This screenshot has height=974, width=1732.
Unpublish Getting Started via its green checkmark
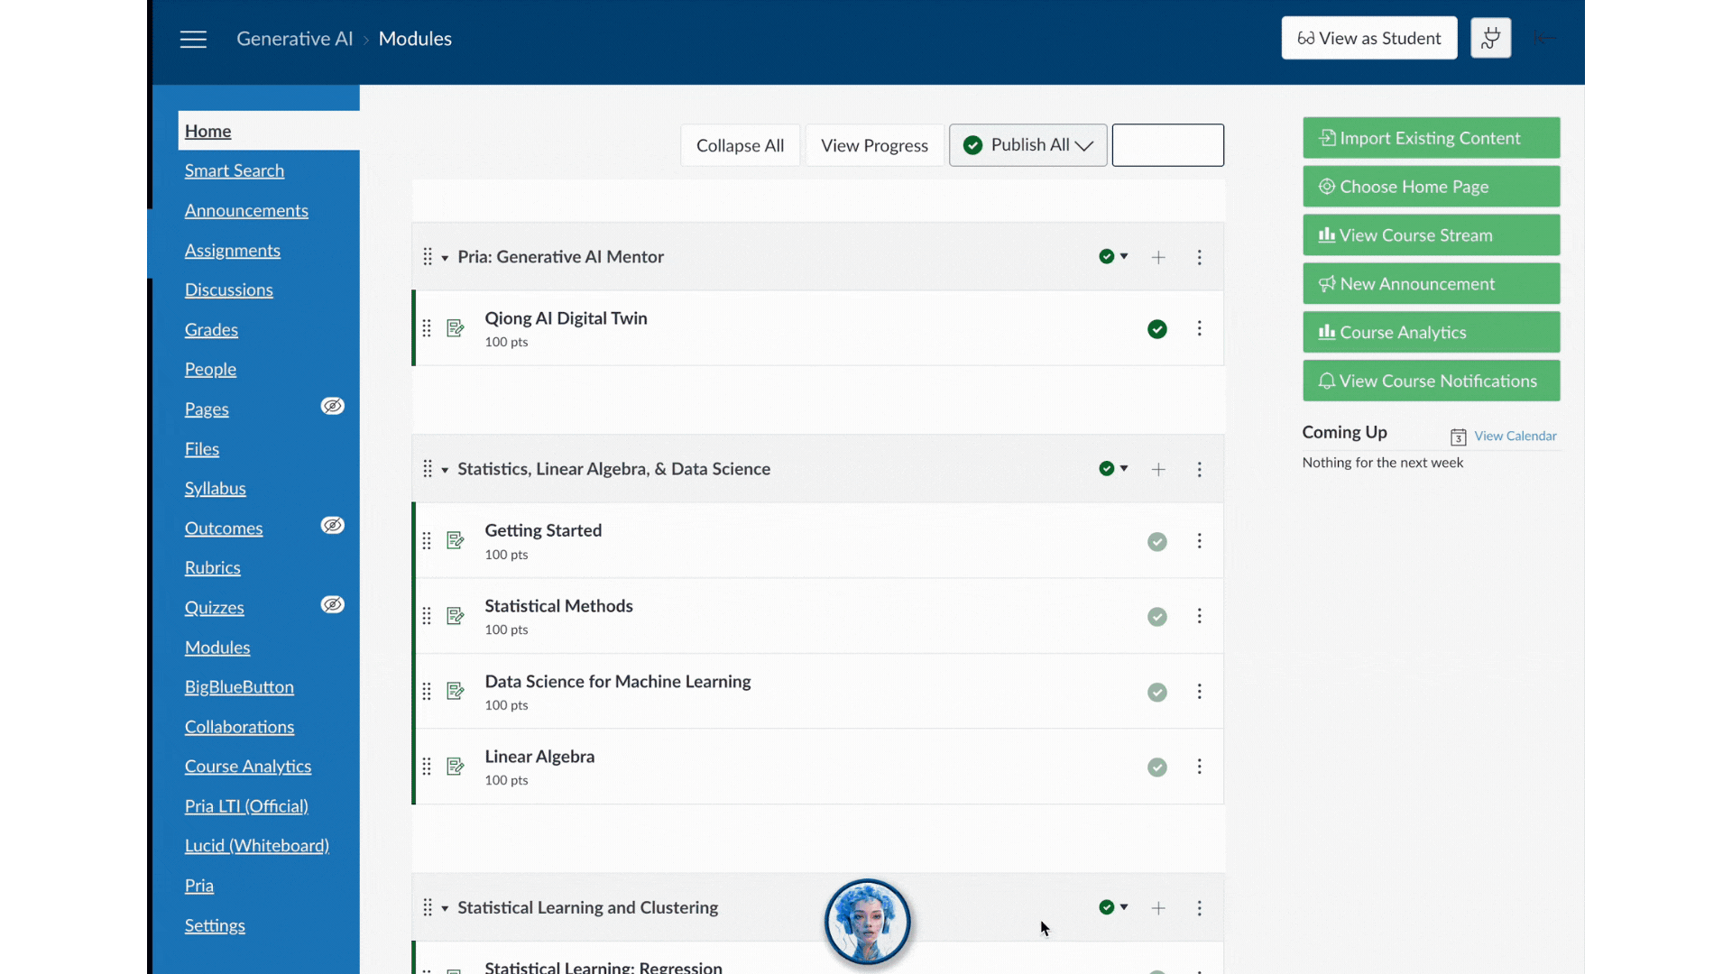tap(1157, 541)
